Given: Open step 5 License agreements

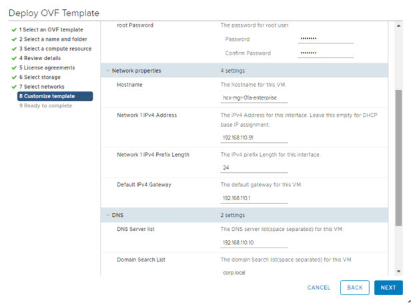Looking at the screenshot, I should [47, 67].
